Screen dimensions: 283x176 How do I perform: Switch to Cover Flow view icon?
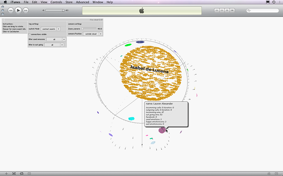232,11
